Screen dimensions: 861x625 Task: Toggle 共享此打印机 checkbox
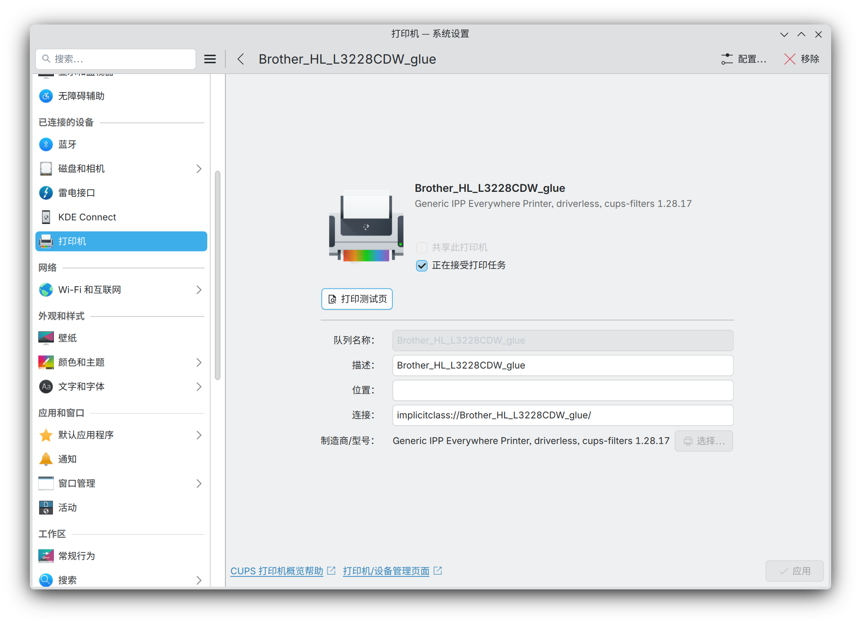click(421, 248)
